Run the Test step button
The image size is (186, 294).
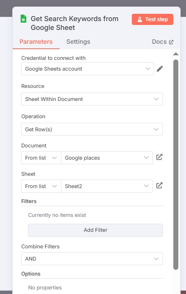point(153,19)
